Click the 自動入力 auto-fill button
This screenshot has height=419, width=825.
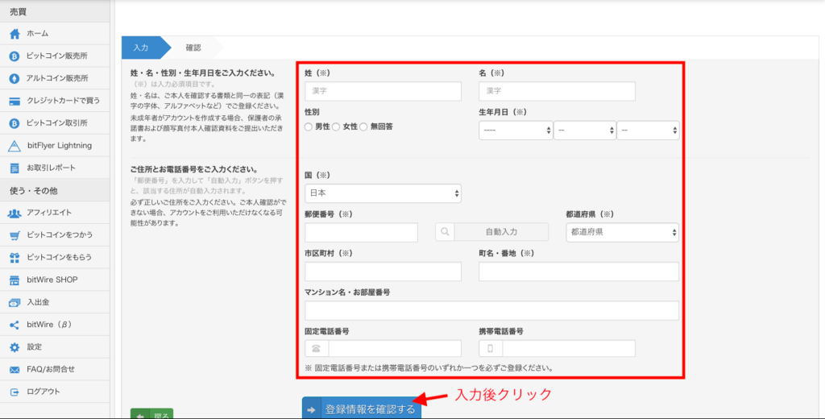pyautogui.click(x=501, y=231)
